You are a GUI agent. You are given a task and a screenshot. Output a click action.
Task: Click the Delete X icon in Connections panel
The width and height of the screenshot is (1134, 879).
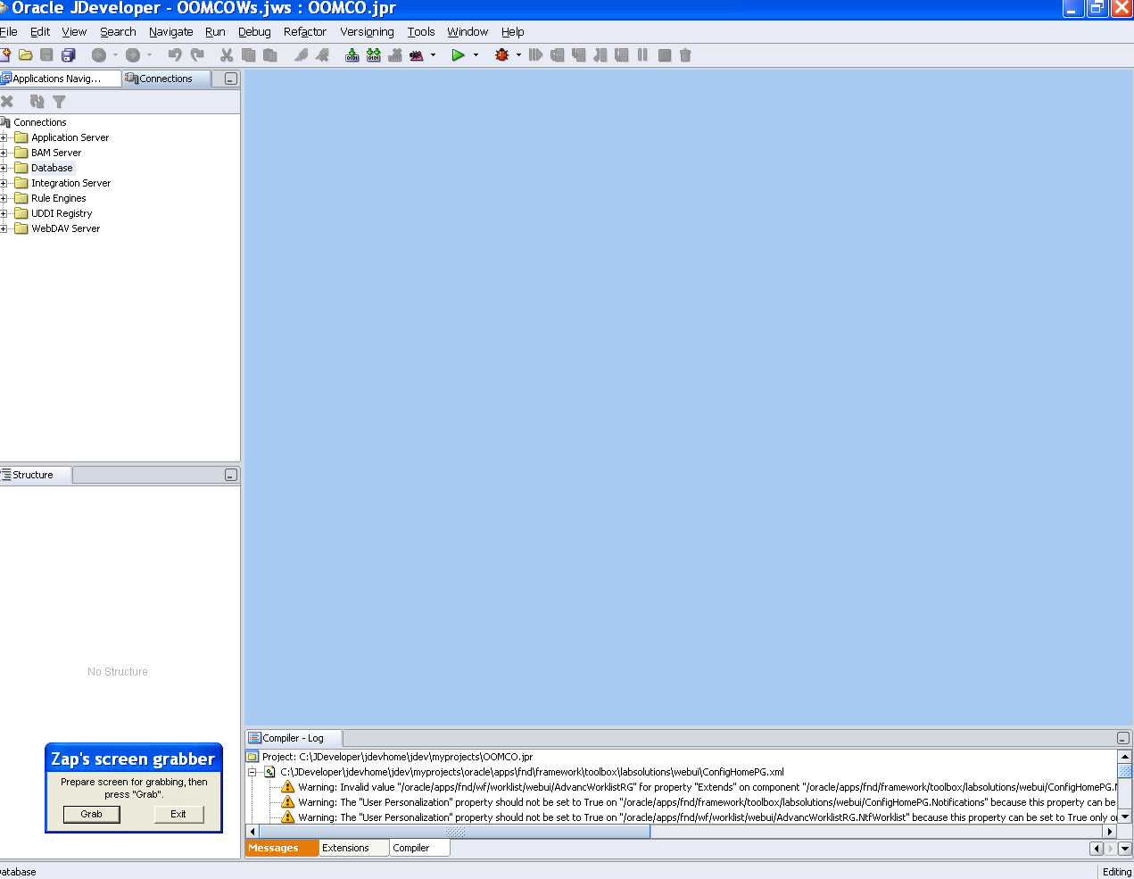(x=7, y=102)
